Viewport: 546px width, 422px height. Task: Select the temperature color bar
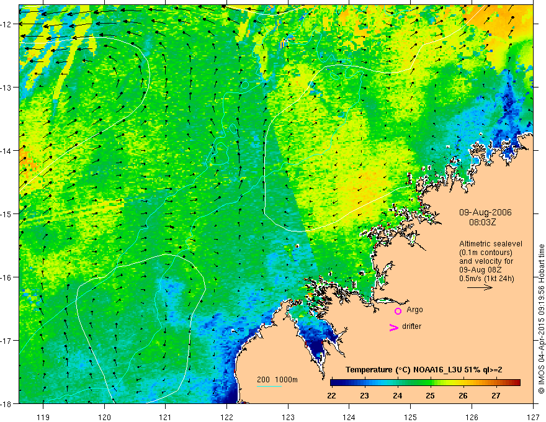[425, 383]
